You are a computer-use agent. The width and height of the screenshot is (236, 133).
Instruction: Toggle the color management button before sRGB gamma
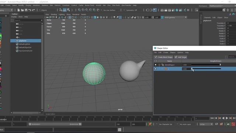tap(162, 17)
